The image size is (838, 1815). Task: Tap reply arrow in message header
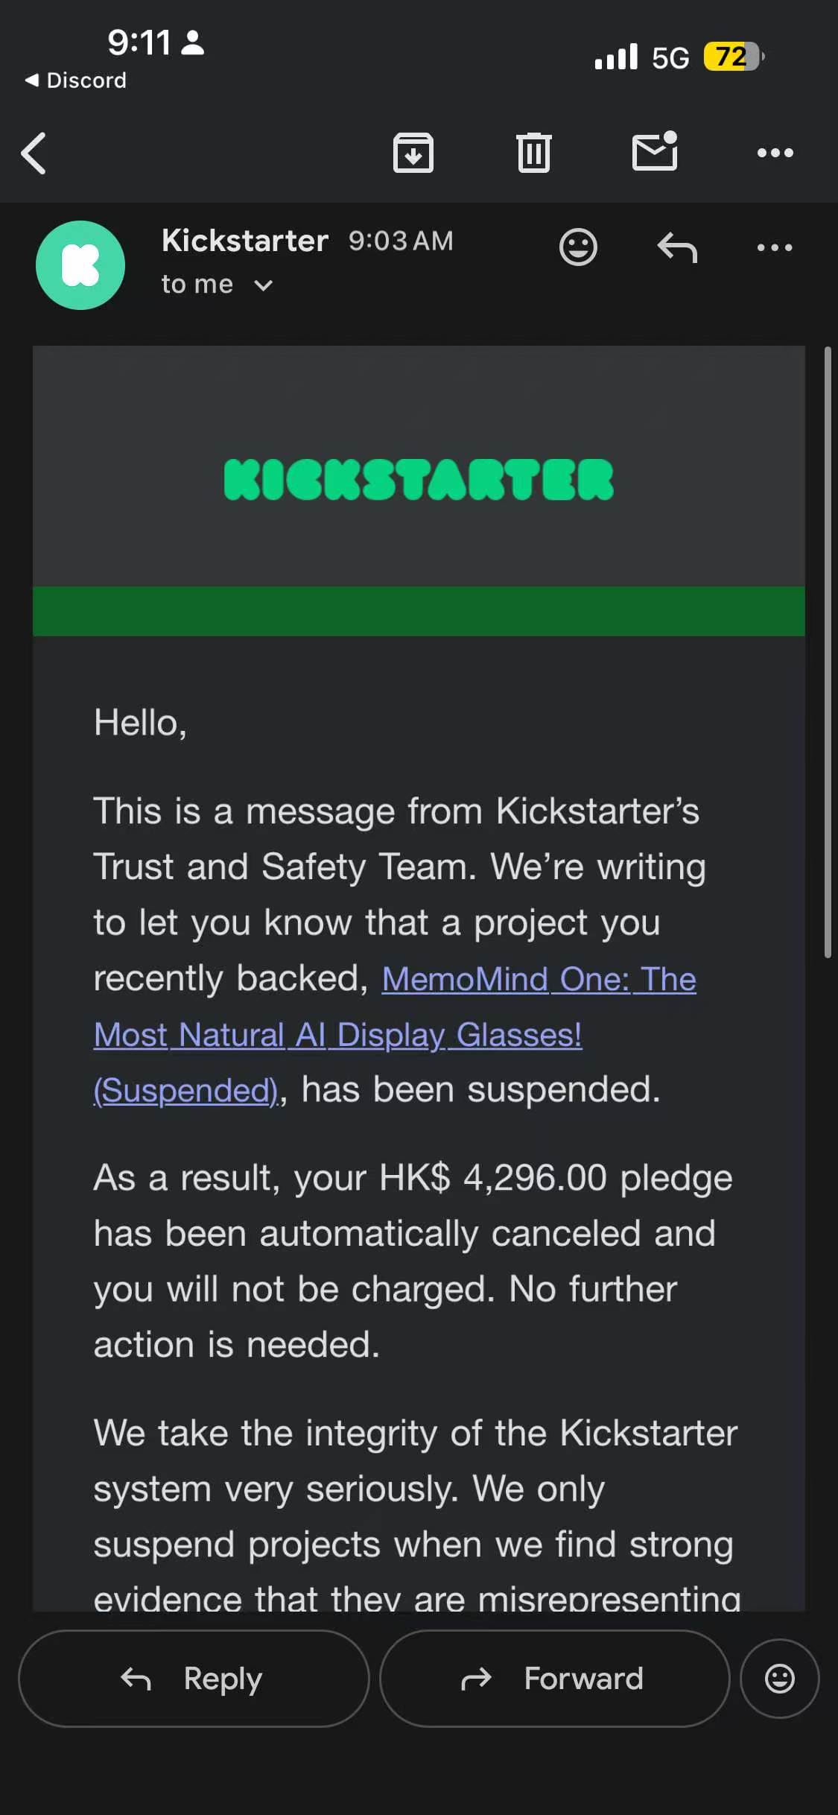[x=677, y=247]
